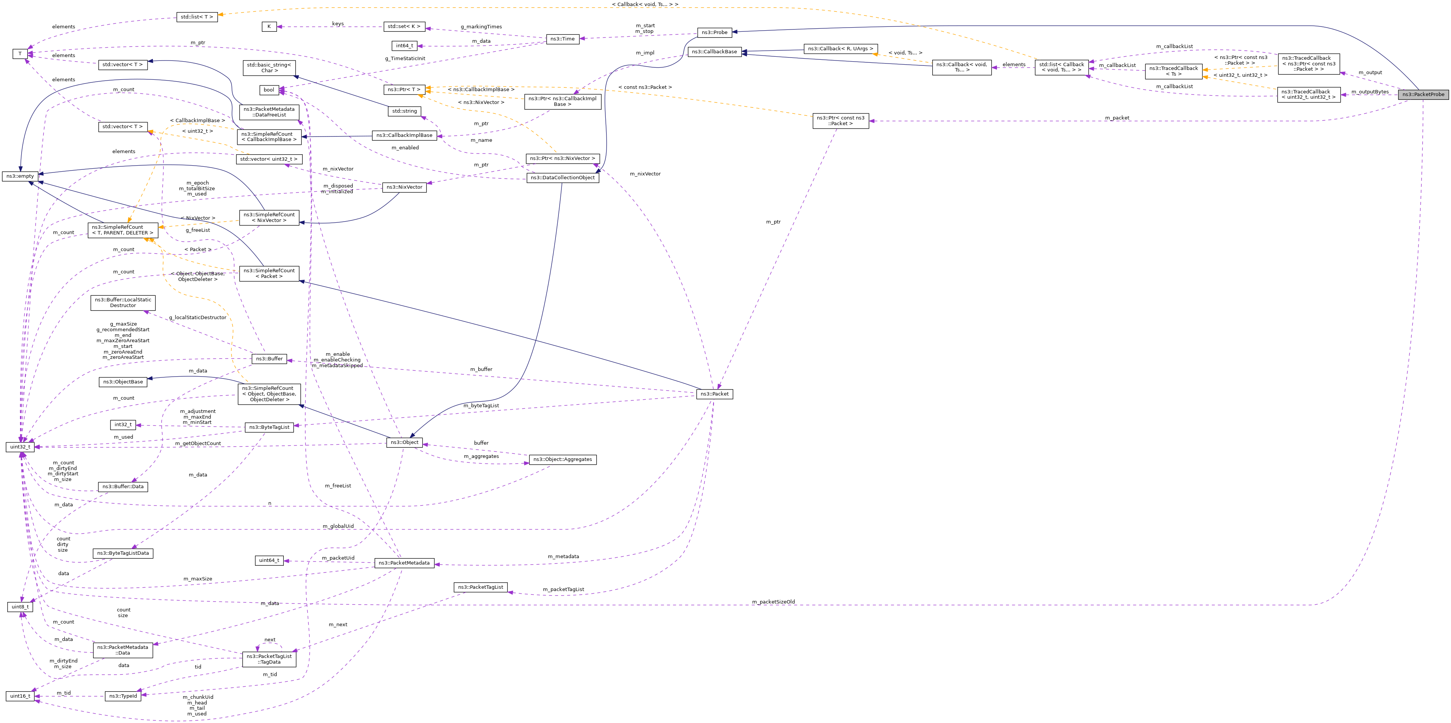1451x723 pixels.
Task: Open the ns3::empty node
Action: point(20,176)
